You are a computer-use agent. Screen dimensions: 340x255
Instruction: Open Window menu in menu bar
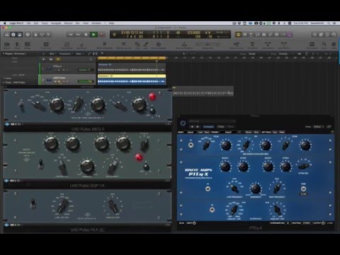[x=96, y=23]
